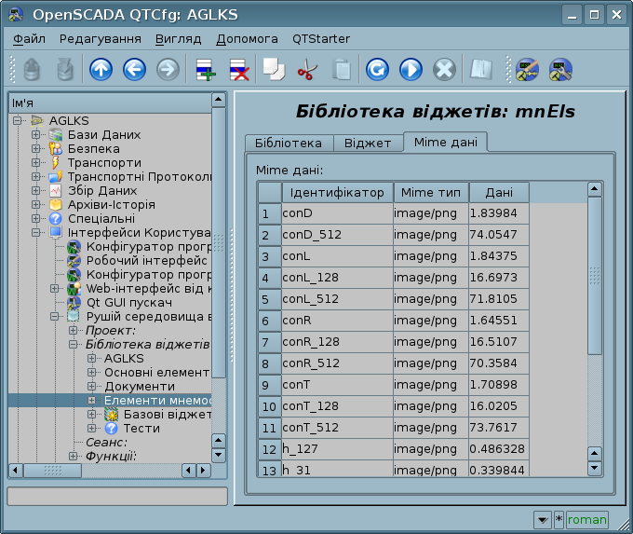Select the conR_128 identifier cell
This screenshot has width=633, height=534.
tap(337, 342)
